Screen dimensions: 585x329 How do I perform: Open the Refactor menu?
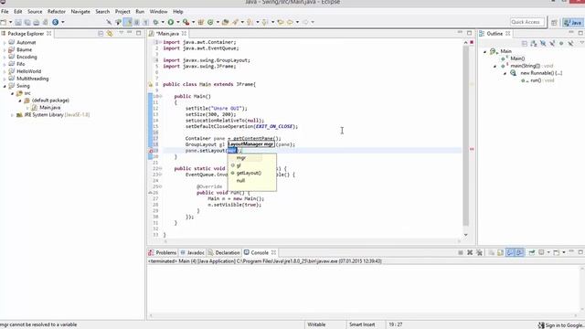[x=57, y=12]
